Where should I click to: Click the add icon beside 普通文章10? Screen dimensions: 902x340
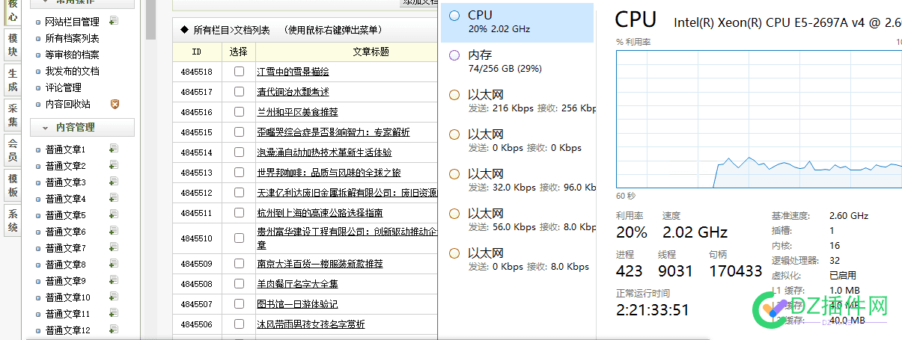click(114, 297)
